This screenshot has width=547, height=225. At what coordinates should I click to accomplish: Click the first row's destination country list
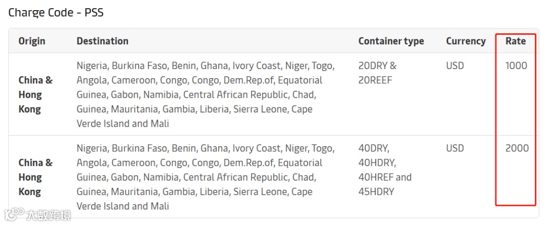[205, 94]
